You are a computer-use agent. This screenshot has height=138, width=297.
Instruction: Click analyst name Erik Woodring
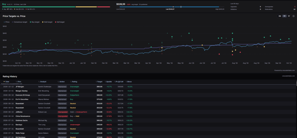(x=43, y=91)
